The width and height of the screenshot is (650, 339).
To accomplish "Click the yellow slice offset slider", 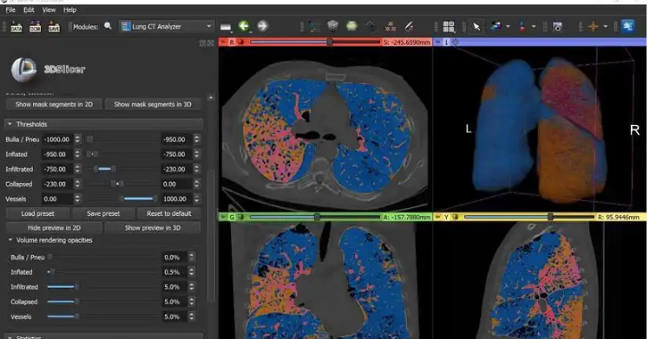I will 529,217.
